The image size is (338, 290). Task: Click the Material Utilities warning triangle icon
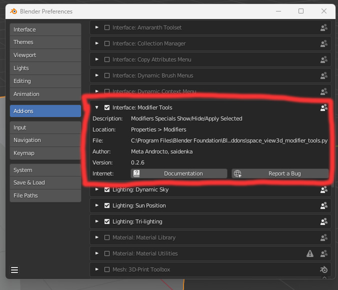[x=310, y=253]
